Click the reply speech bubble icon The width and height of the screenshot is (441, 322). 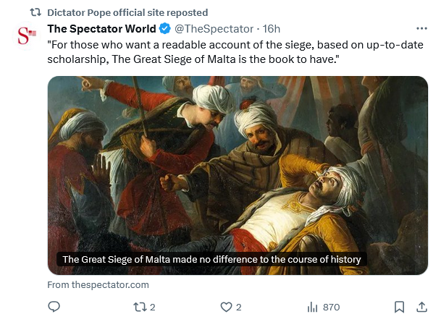pos(54,307)
